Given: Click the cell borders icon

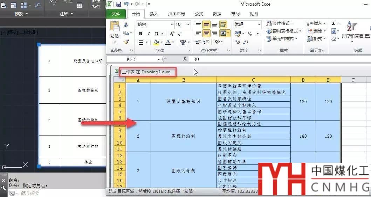Looking at the screenshot, I should pyautogui.click(x=141, y=43).
